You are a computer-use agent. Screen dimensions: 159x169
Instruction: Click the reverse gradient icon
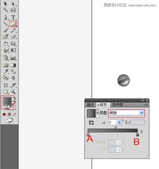click(x=91, y=122)
